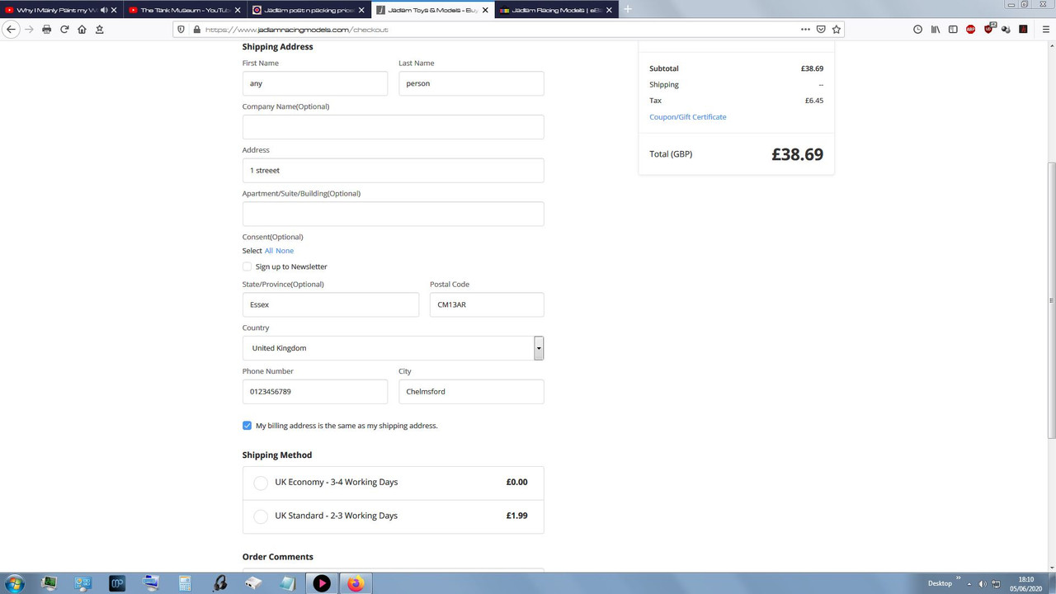Viewport: 1056px width, 594px height.
Task: Click the volume speaker tray icon
Action: pos(983,583)
